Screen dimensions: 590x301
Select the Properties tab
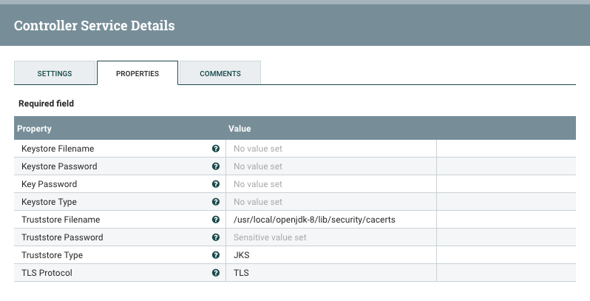pos(138,73)
